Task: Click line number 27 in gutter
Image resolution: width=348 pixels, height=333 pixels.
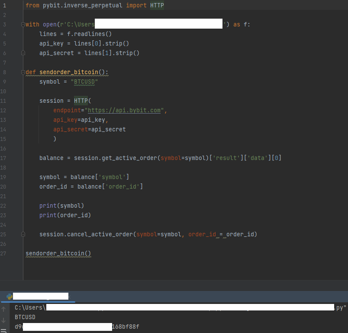Action: point(3,254)
